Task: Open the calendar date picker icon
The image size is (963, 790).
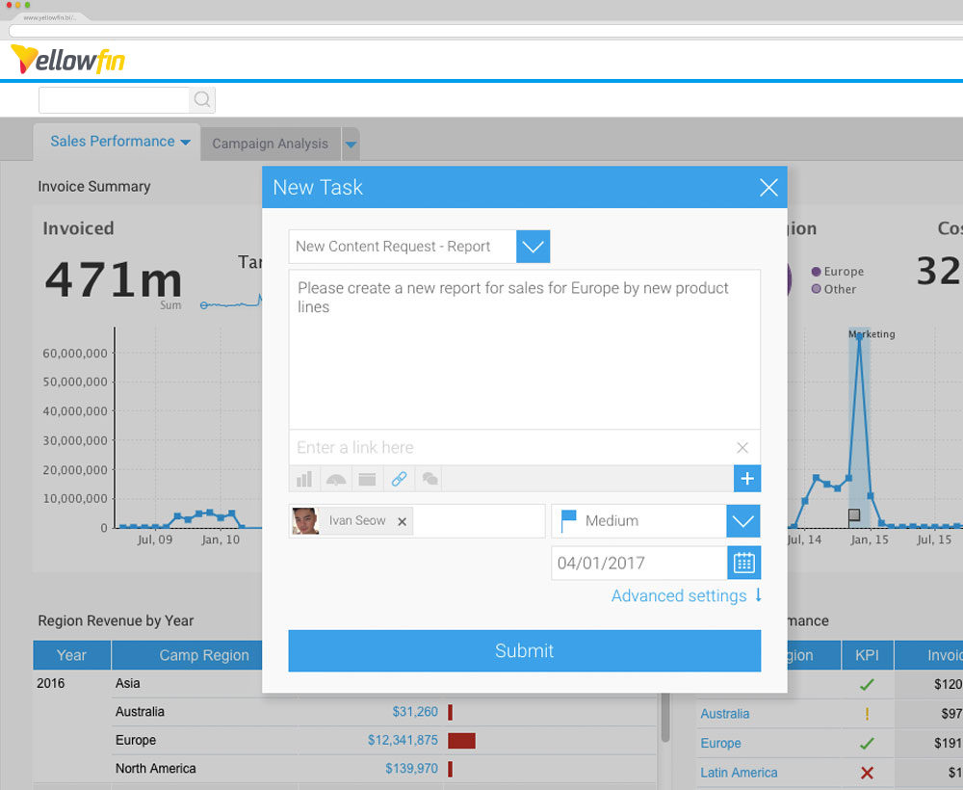Action: pos(743,563)
